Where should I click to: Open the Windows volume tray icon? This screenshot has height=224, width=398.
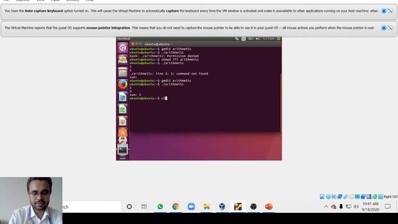tap(356, 207)
